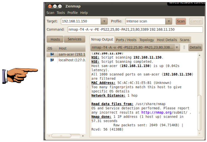Click the Command input field
This screenshot has height=142, width=207.
tap(135, 30)
